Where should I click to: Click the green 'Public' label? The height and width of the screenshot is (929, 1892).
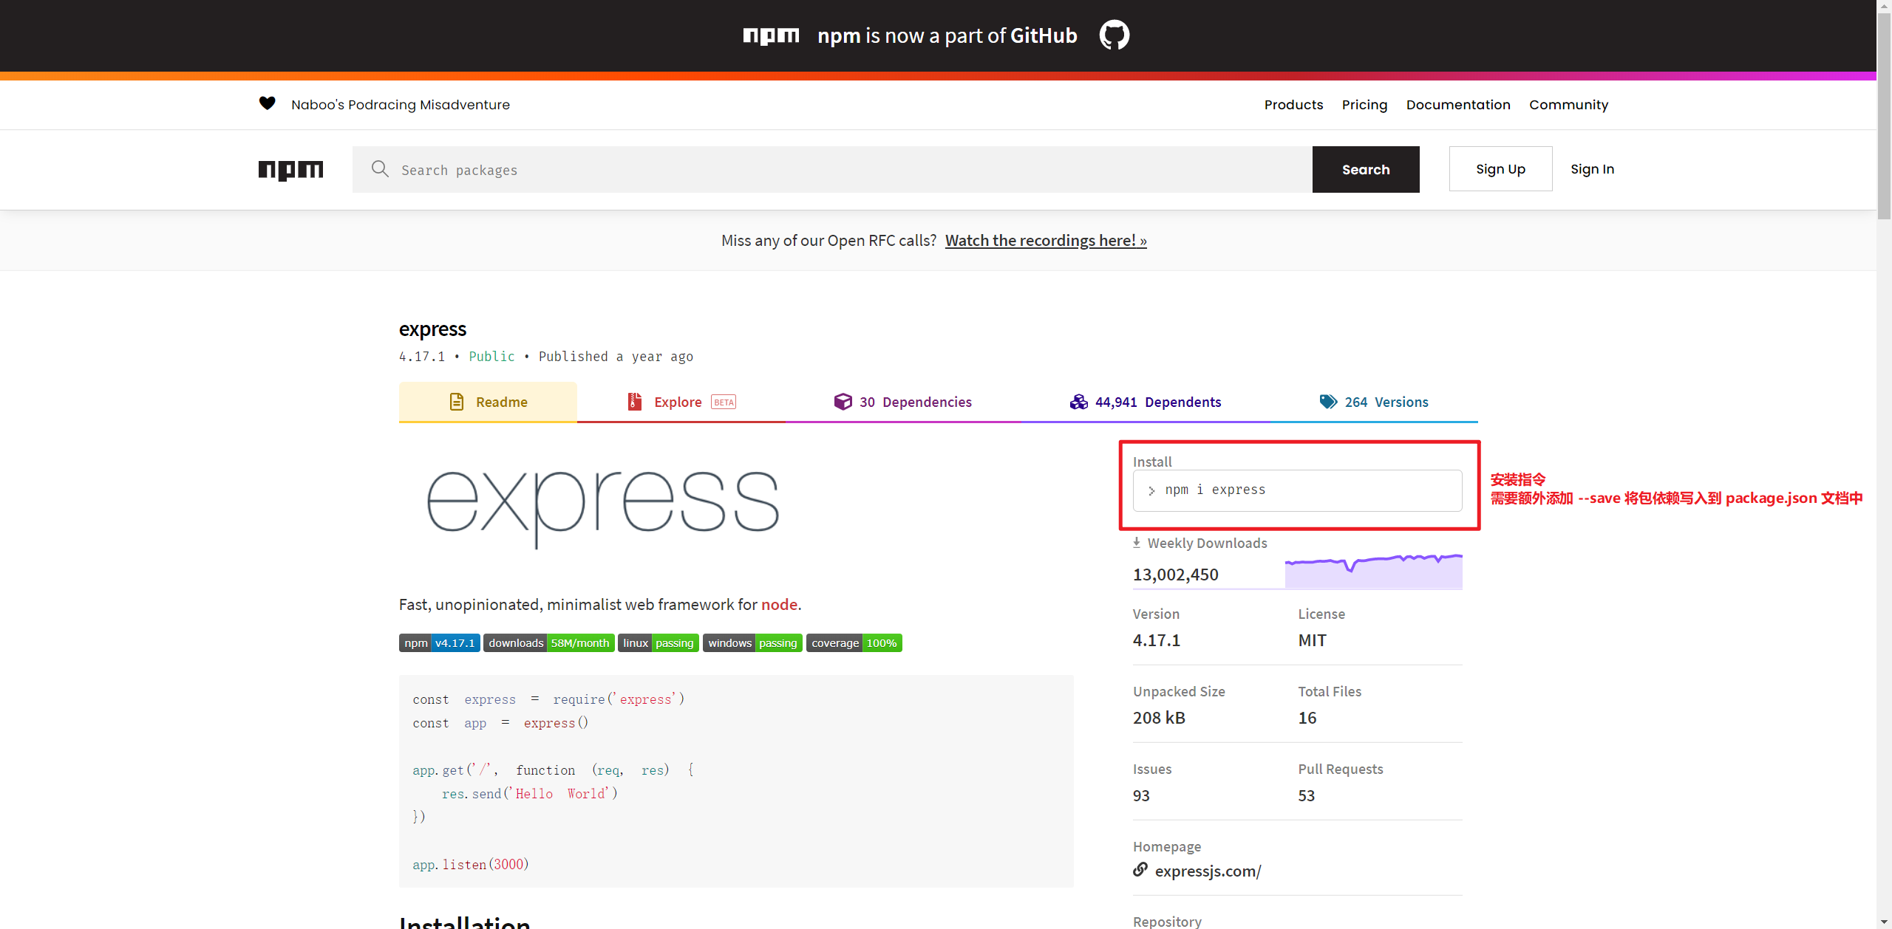tap(491, 356)
